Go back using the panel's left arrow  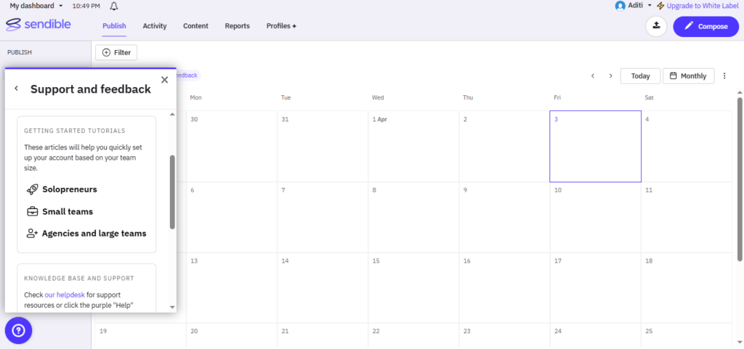point(17,89)
